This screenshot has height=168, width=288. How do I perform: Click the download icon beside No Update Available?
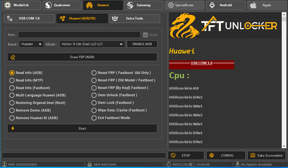click(238, 164)
